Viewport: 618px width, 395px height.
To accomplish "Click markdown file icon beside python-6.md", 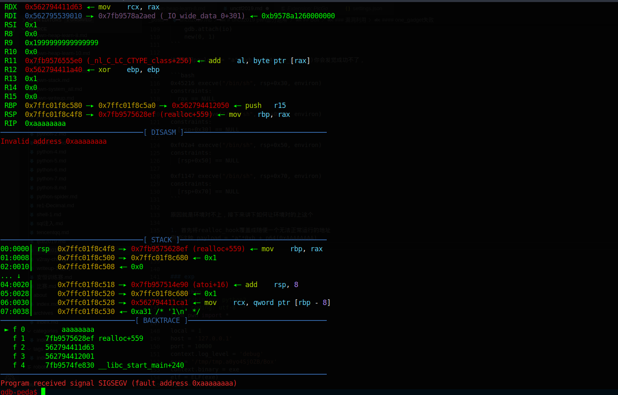I will [32, 170].
